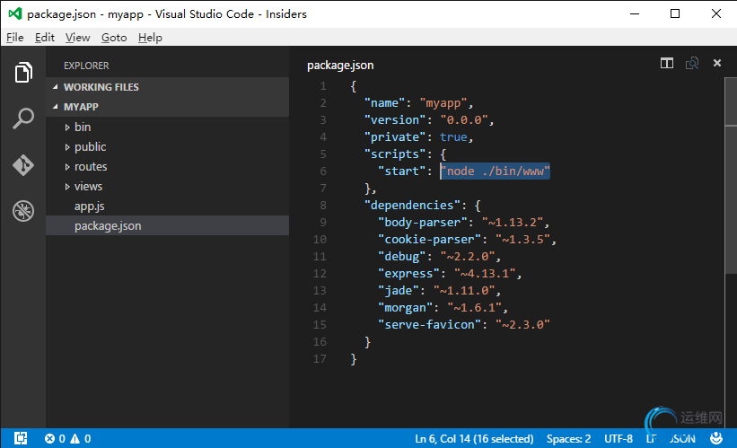Click the EXPLORER panel heading

86,66
